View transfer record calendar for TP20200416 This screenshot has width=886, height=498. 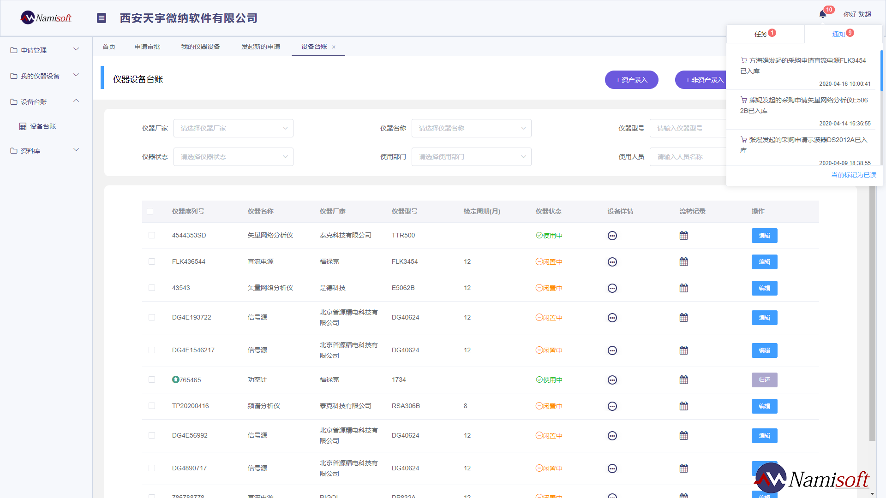click(x=684, y=406)
